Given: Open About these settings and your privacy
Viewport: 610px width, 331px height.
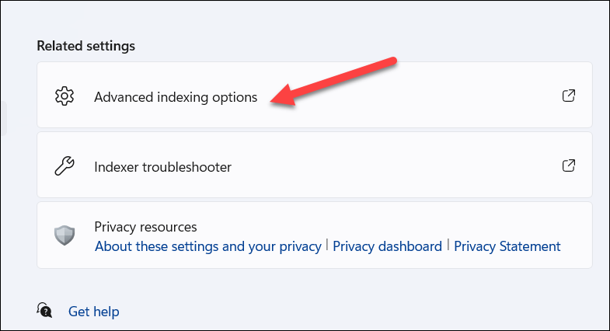Looking at the screenshot, I should 207,246.
